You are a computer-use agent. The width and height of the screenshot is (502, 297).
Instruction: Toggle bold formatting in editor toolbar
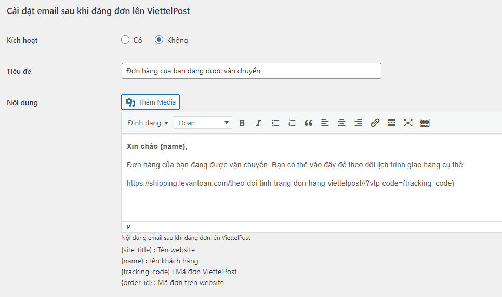(242, 123)
